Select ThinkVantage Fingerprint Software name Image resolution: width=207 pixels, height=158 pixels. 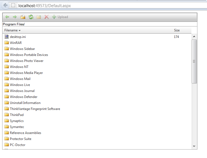coord(35,109)
